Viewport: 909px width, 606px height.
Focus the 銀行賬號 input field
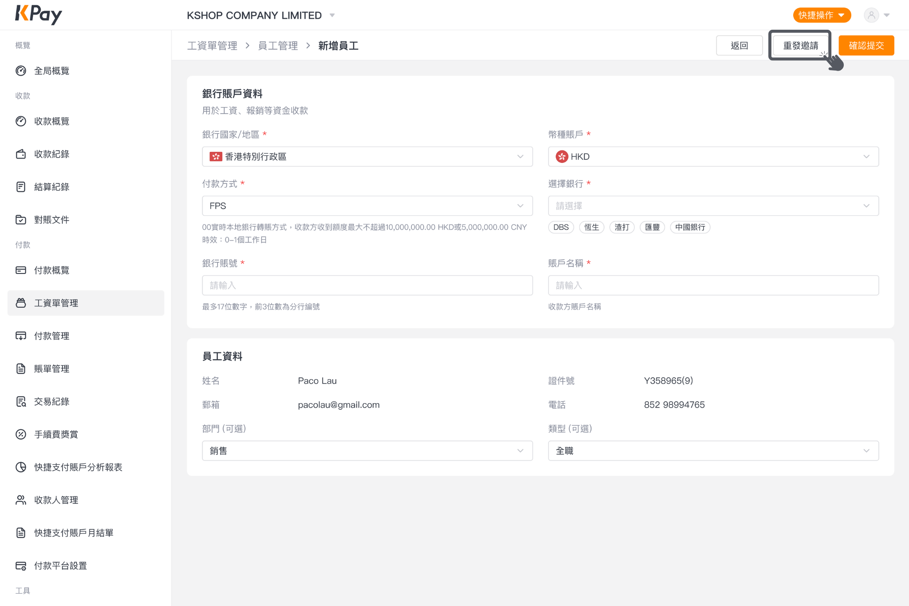click(x=367, y=285)
